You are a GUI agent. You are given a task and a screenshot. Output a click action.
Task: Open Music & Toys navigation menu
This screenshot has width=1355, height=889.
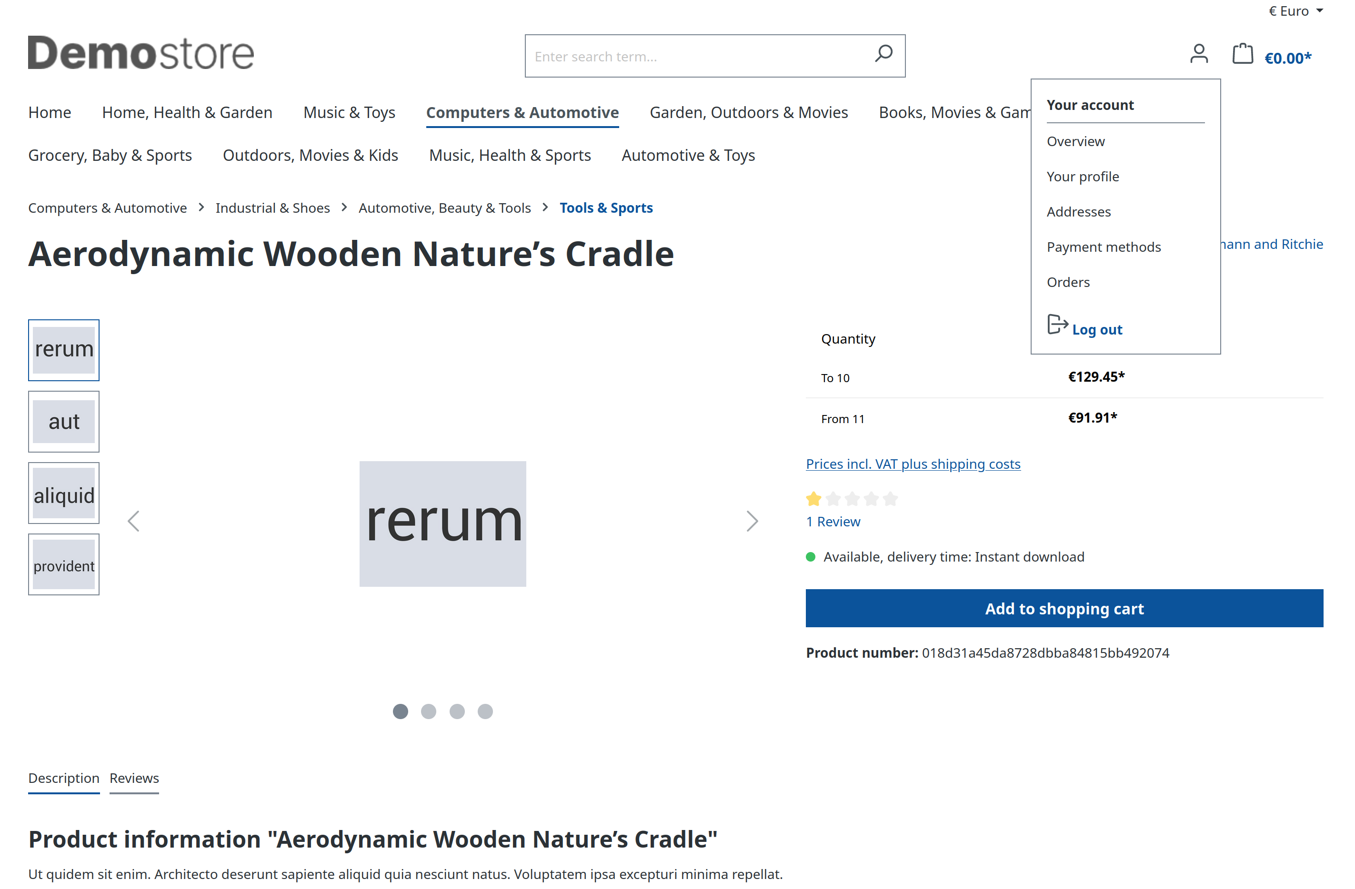pyautogui.click(x=349, y=113)
